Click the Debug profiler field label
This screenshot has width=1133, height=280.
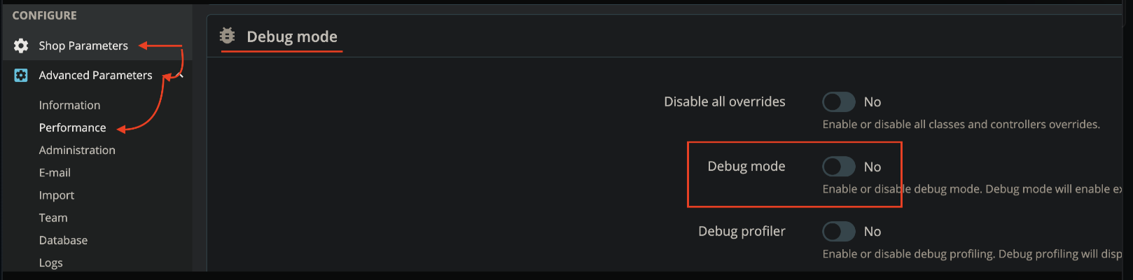click(x=742, y=231)
